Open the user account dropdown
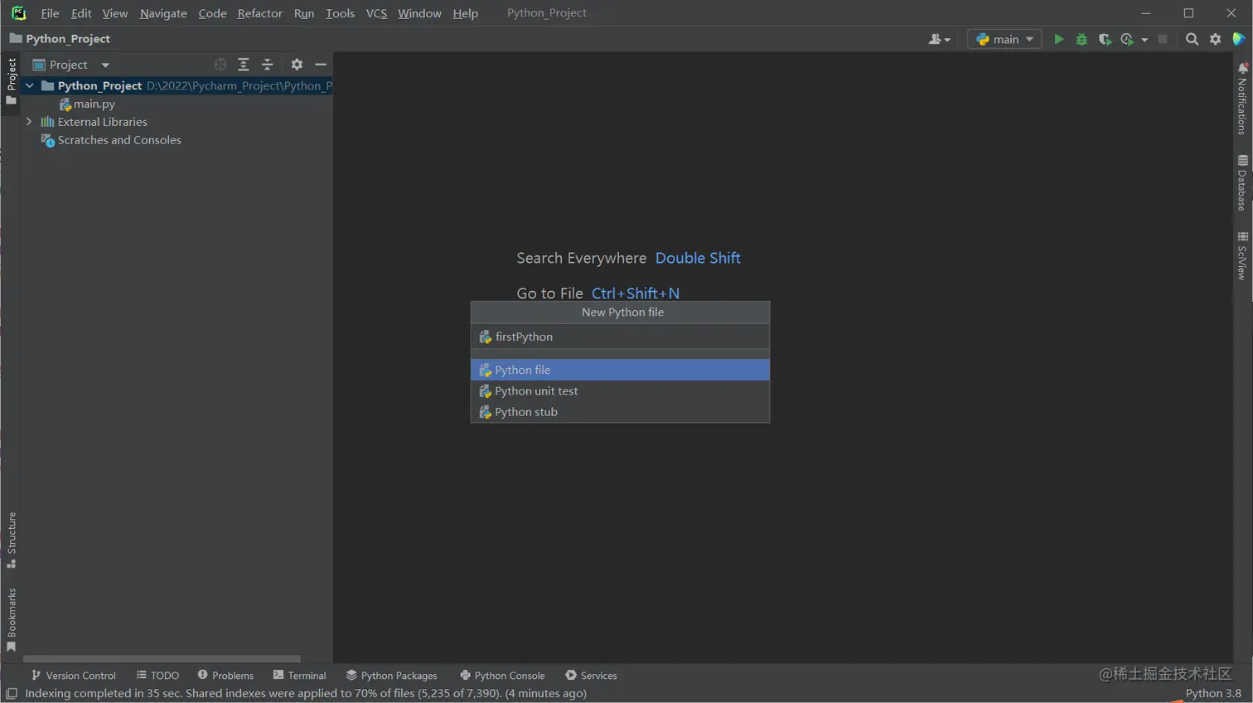This screenshot has width=1253, height=703. click(x=939, y=39)
